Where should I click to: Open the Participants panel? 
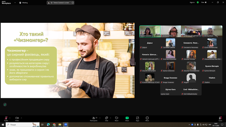pos(94,119)
